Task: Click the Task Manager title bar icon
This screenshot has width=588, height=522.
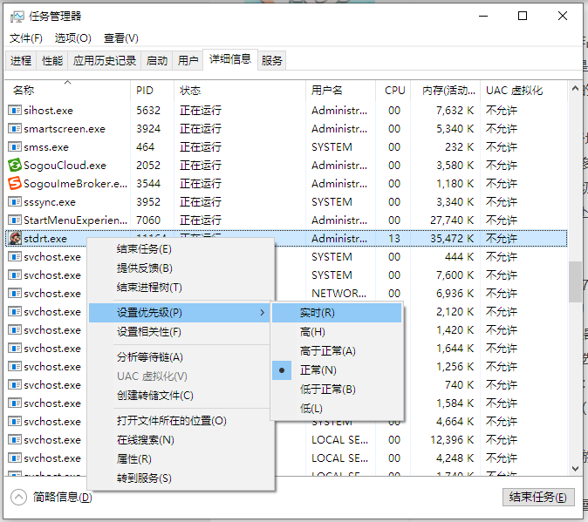Action: click(x=17, y=17)
